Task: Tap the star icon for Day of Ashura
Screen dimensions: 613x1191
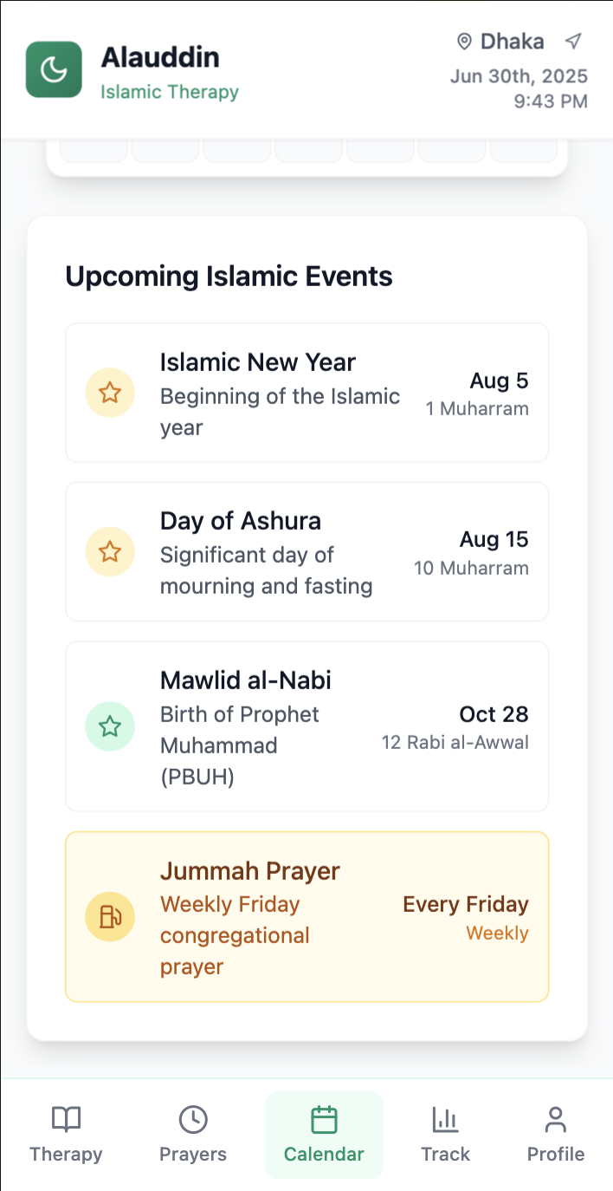Action: [110, 551]
